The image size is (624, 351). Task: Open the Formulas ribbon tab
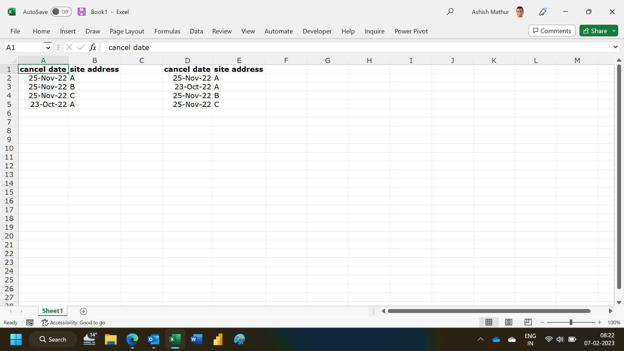click(x=167, y=31)
